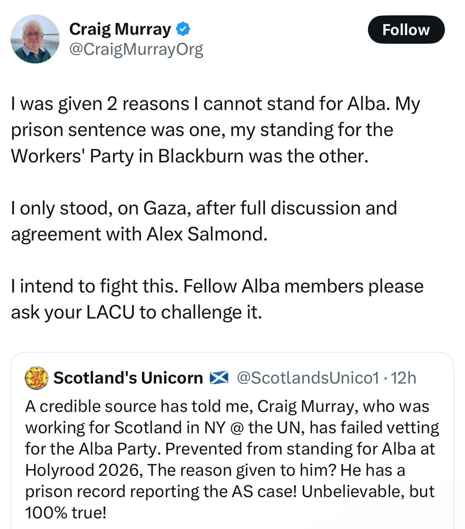Click the 'working for Scotland in NY' line
465x529 pixels.
(232, 427)
